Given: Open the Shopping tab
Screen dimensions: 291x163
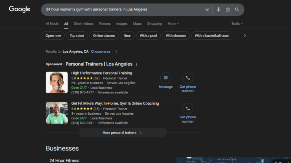Looking at the screenshot, I should point(154,24).
